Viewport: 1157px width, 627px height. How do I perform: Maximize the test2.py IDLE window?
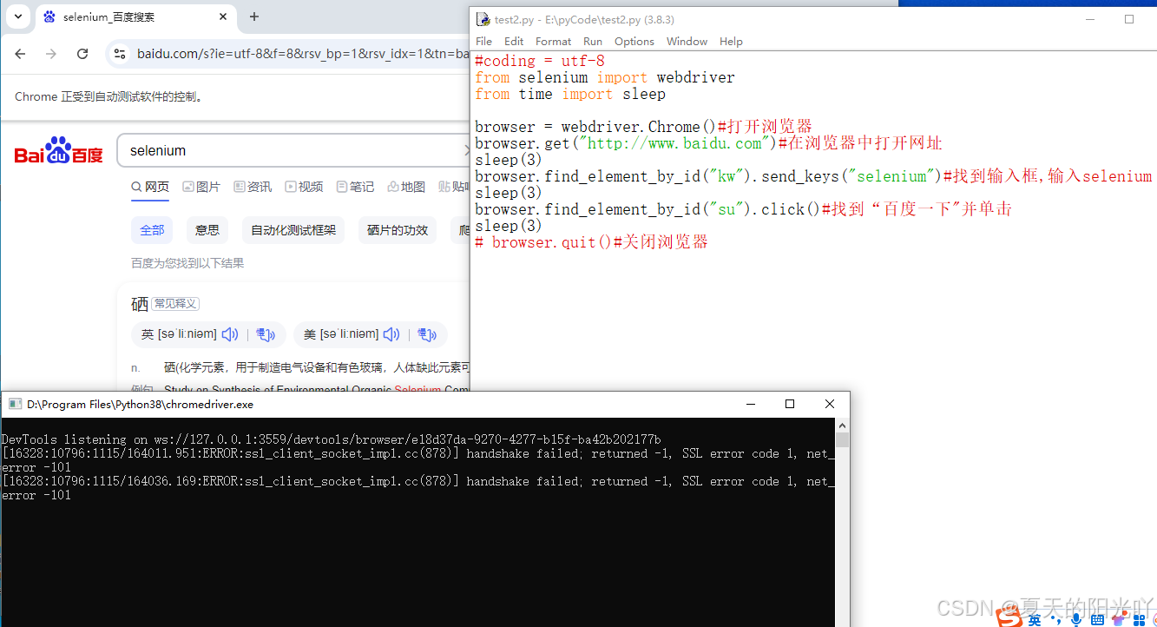(x=1129, y=19)
